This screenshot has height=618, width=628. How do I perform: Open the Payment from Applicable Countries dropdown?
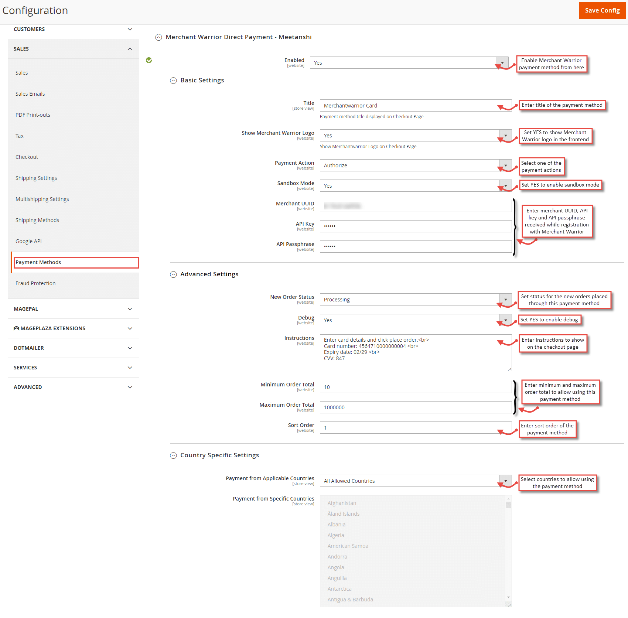(505, 481)
